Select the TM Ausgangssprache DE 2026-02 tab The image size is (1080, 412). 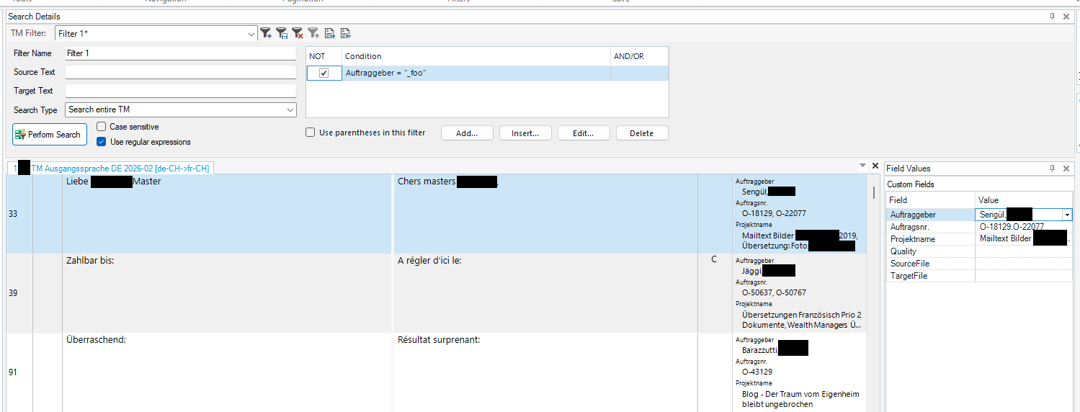coord(120,168)
